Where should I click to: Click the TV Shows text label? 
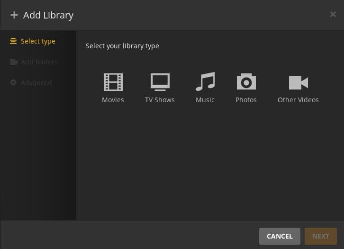click(160, 100)
